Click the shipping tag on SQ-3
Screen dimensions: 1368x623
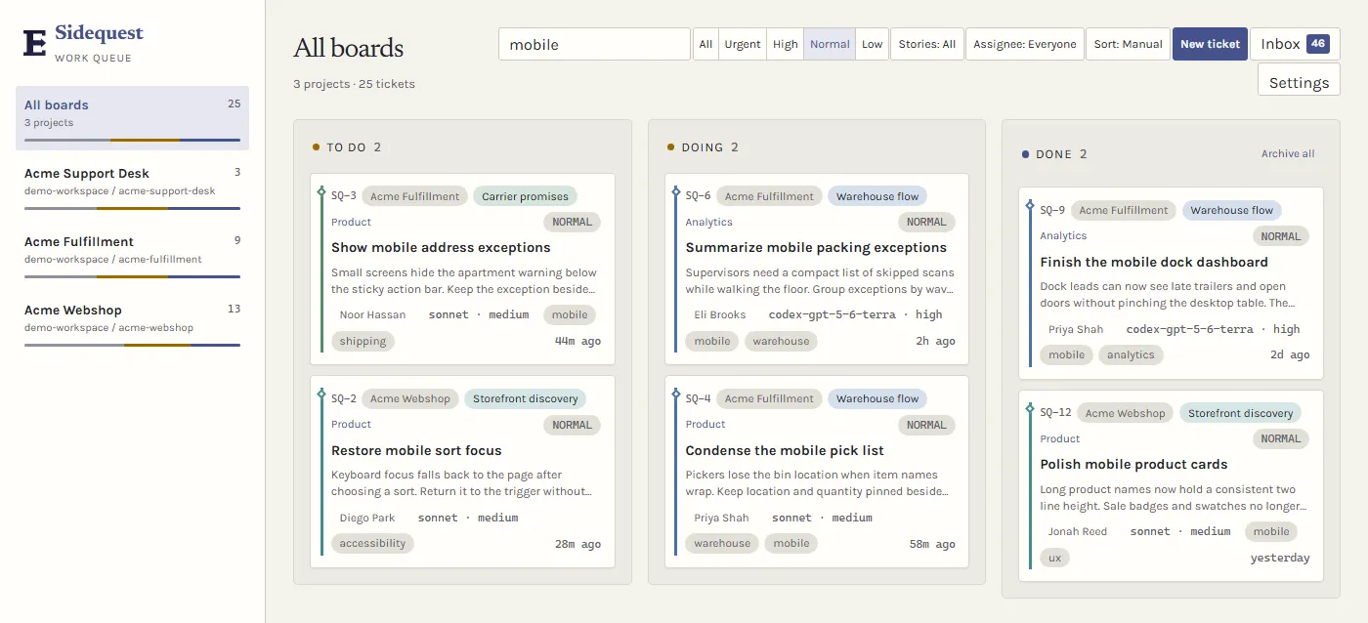[x=363, y=341]
